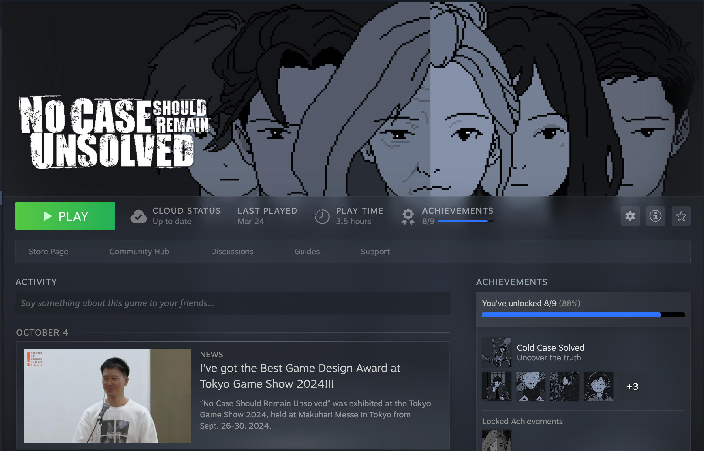Click the LAST PLAYED Mar 24 text

(x=267, y=216)
